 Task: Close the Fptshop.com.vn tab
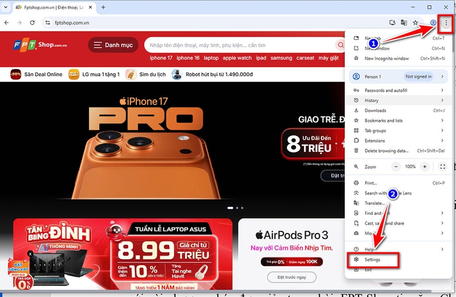(x=91, y=7)
